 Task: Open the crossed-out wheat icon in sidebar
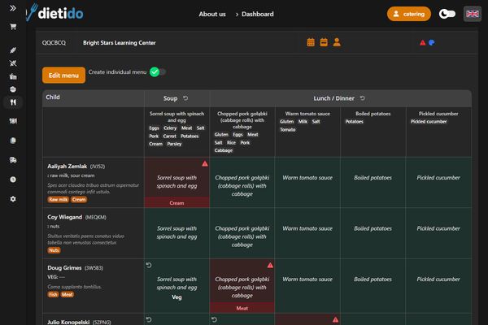tap(13, 63)
